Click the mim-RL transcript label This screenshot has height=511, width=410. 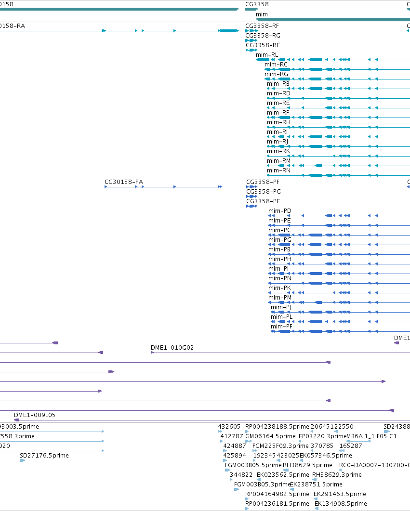(267, 55)
